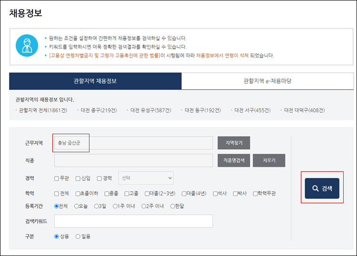
Task: Click the magnifier icon in 검색 button
Action: [x=315, y=188]
